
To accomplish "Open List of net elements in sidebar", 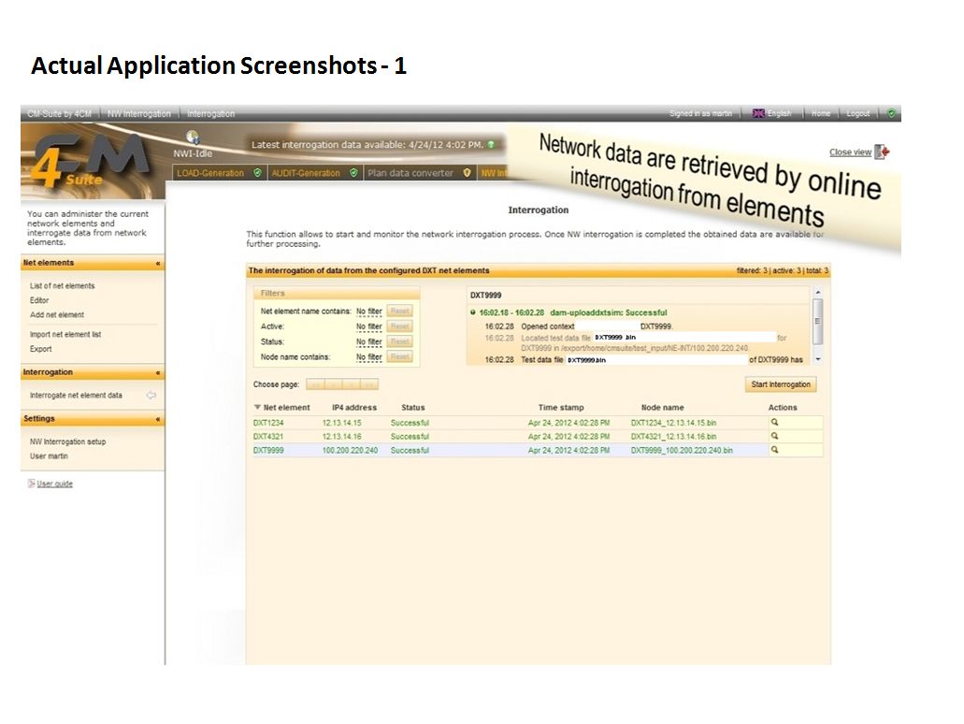I will (x=62, y=286).
